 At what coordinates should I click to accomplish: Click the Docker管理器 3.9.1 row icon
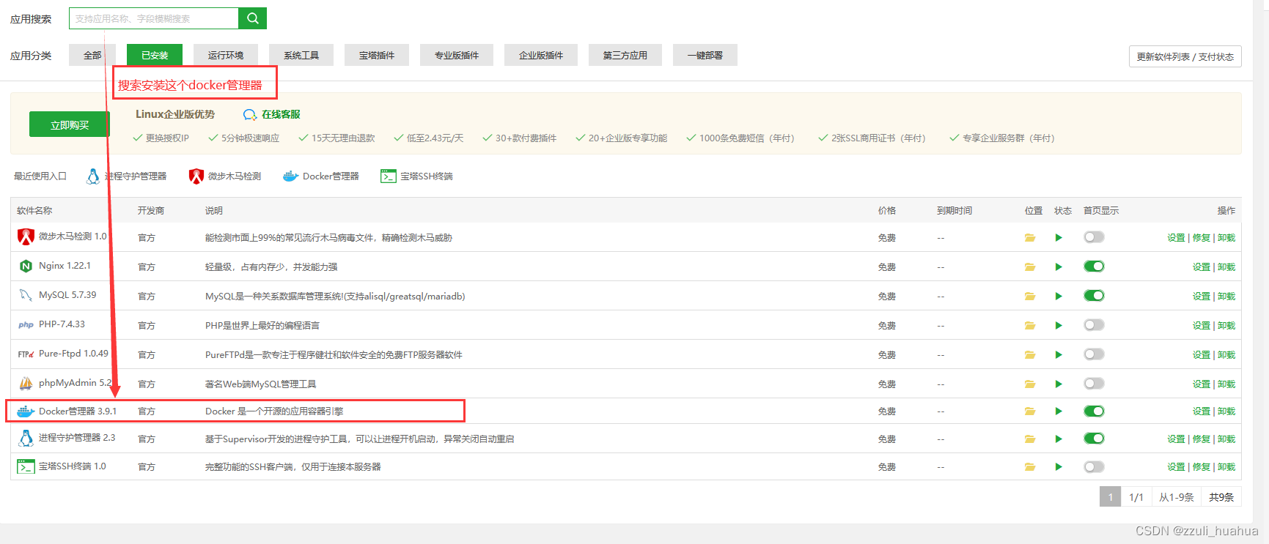[26, 411]
